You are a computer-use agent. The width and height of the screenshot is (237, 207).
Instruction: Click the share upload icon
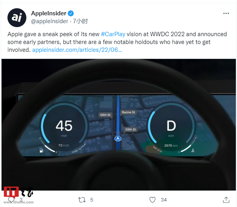coord(226,200)
